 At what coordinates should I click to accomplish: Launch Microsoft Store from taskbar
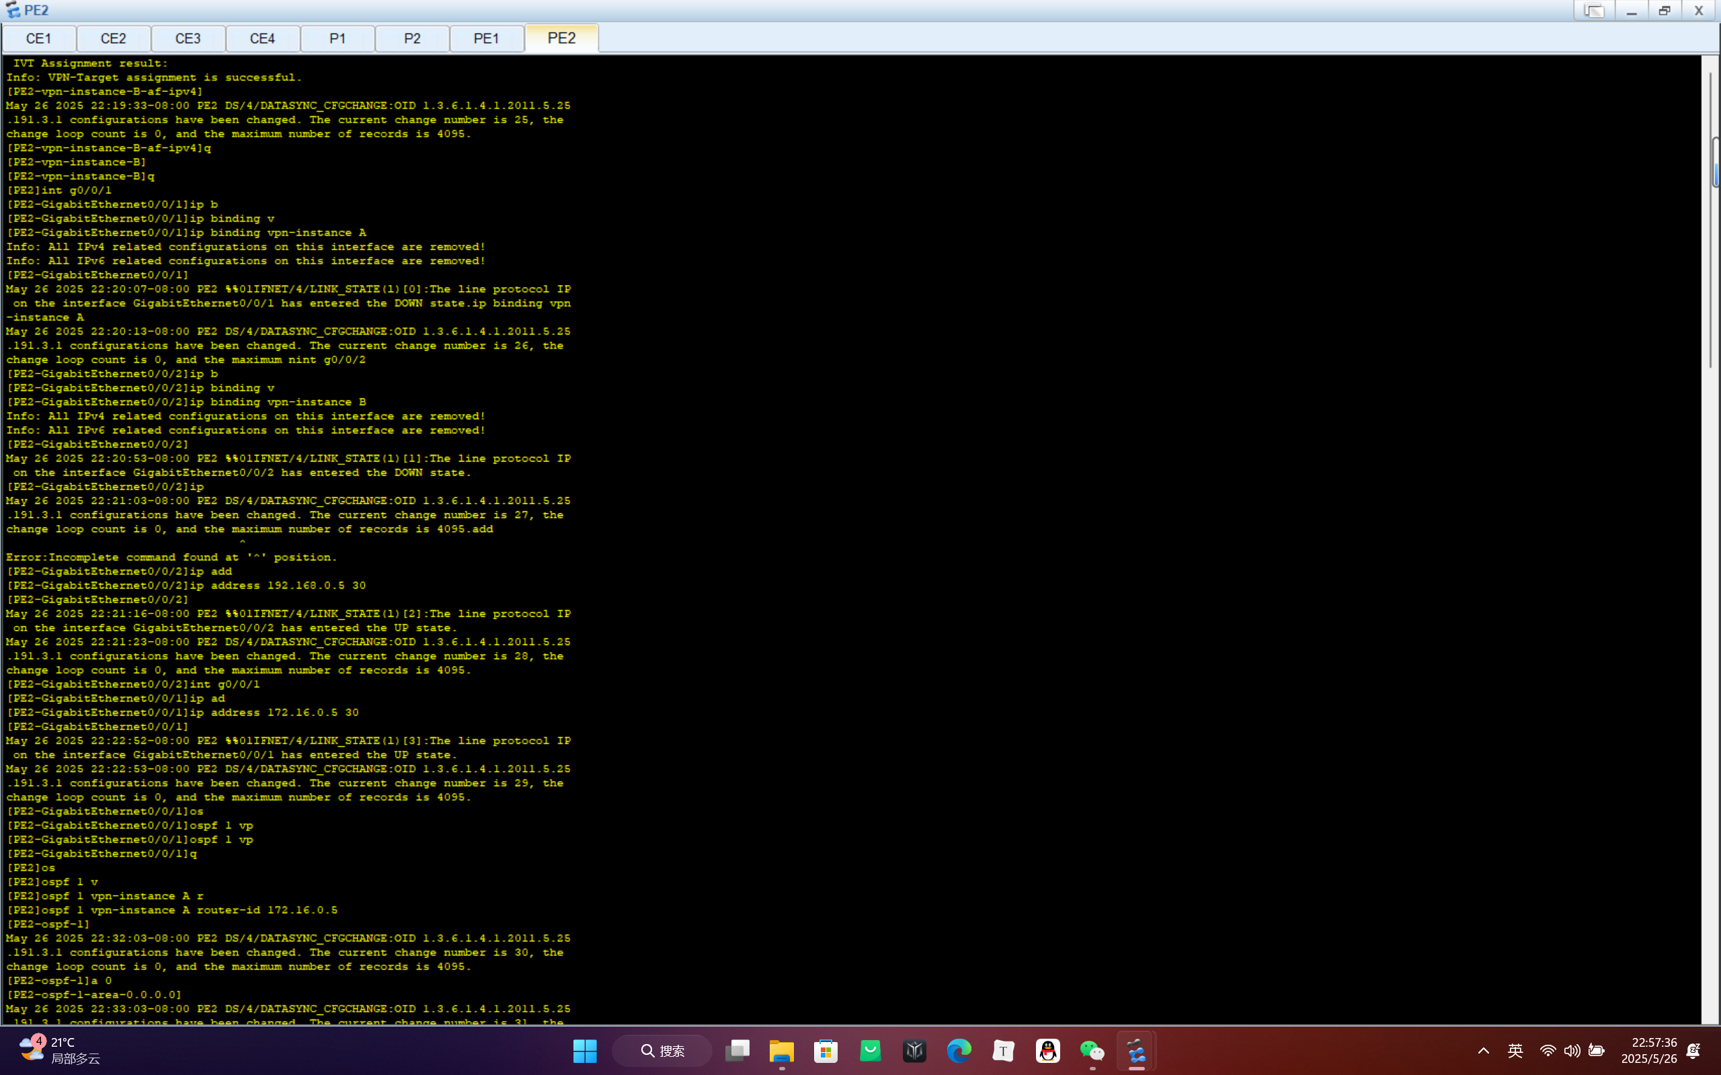click(826, 1051)
